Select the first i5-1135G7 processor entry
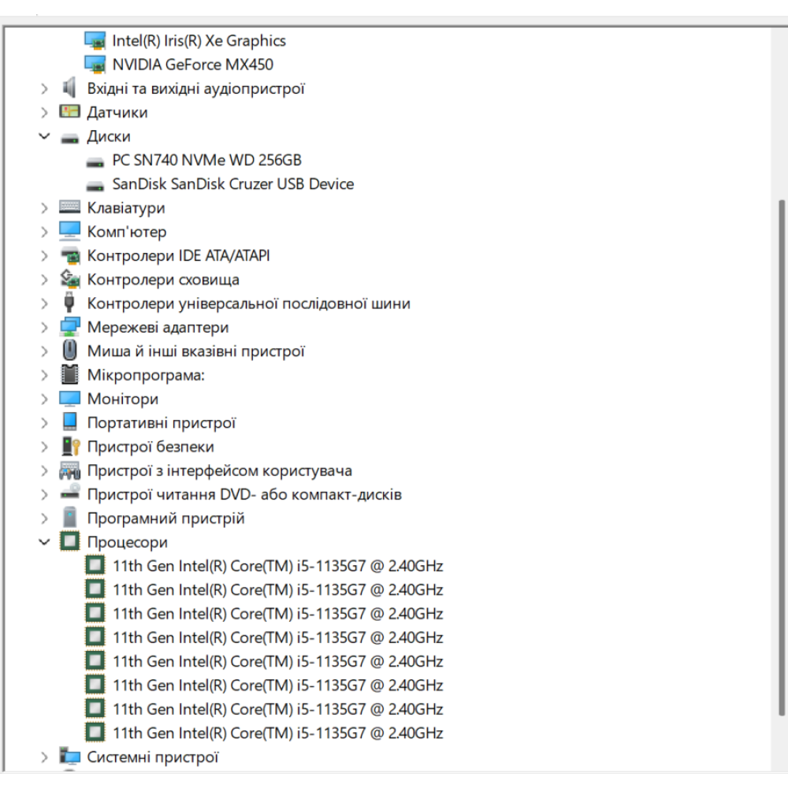Viewport: 788px width, 788px height. 277,566
